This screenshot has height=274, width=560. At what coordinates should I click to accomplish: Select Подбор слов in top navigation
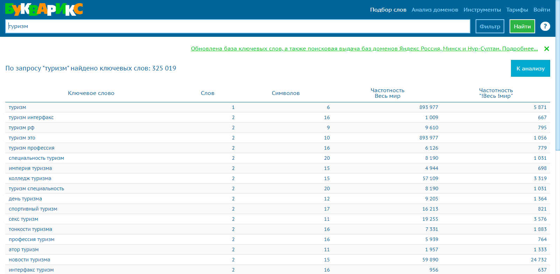[388, 10]
